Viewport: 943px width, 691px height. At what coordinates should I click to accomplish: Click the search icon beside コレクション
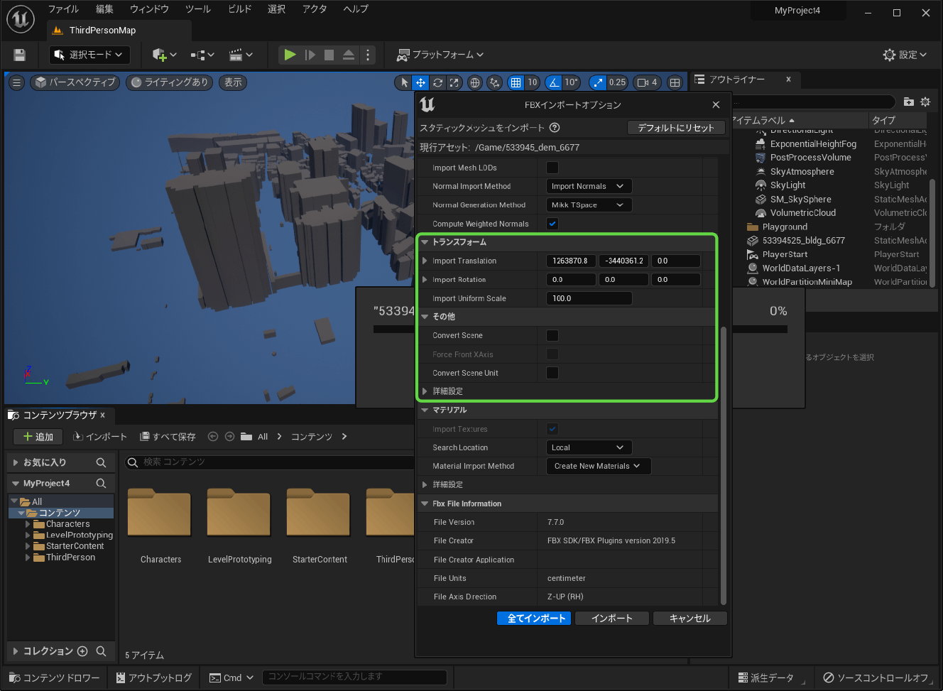101,651
